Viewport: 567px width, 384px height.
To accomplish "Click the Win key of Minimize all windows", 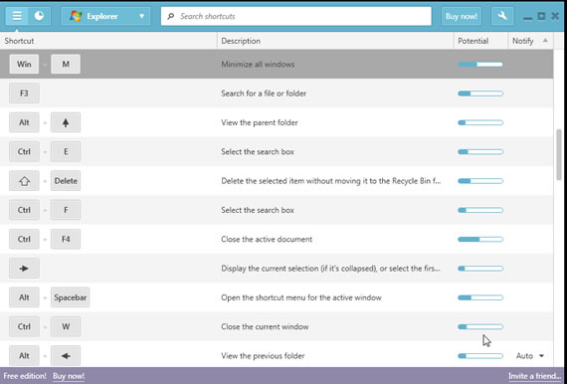I will [24, 64].
